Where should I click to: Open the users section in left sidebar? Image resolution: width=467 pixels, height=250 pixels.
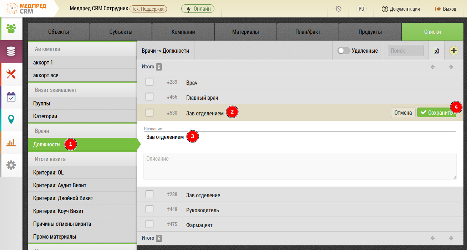(x=11, y=28)
